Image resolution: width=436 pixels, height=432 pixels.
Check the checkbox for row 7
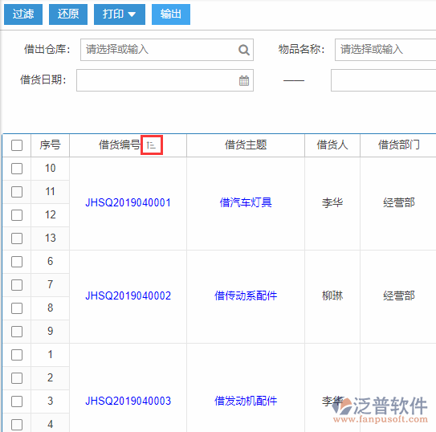coord(17,285)
